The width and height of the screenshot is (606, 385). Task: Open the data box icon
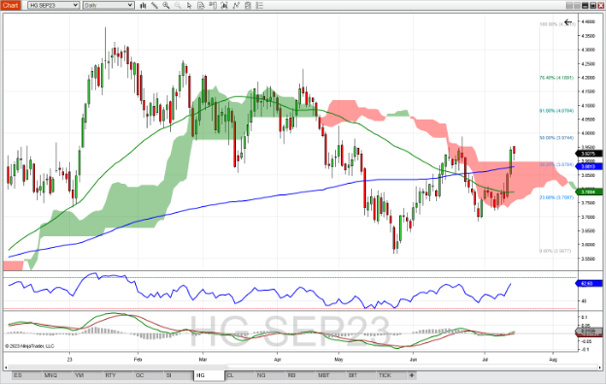201,6
